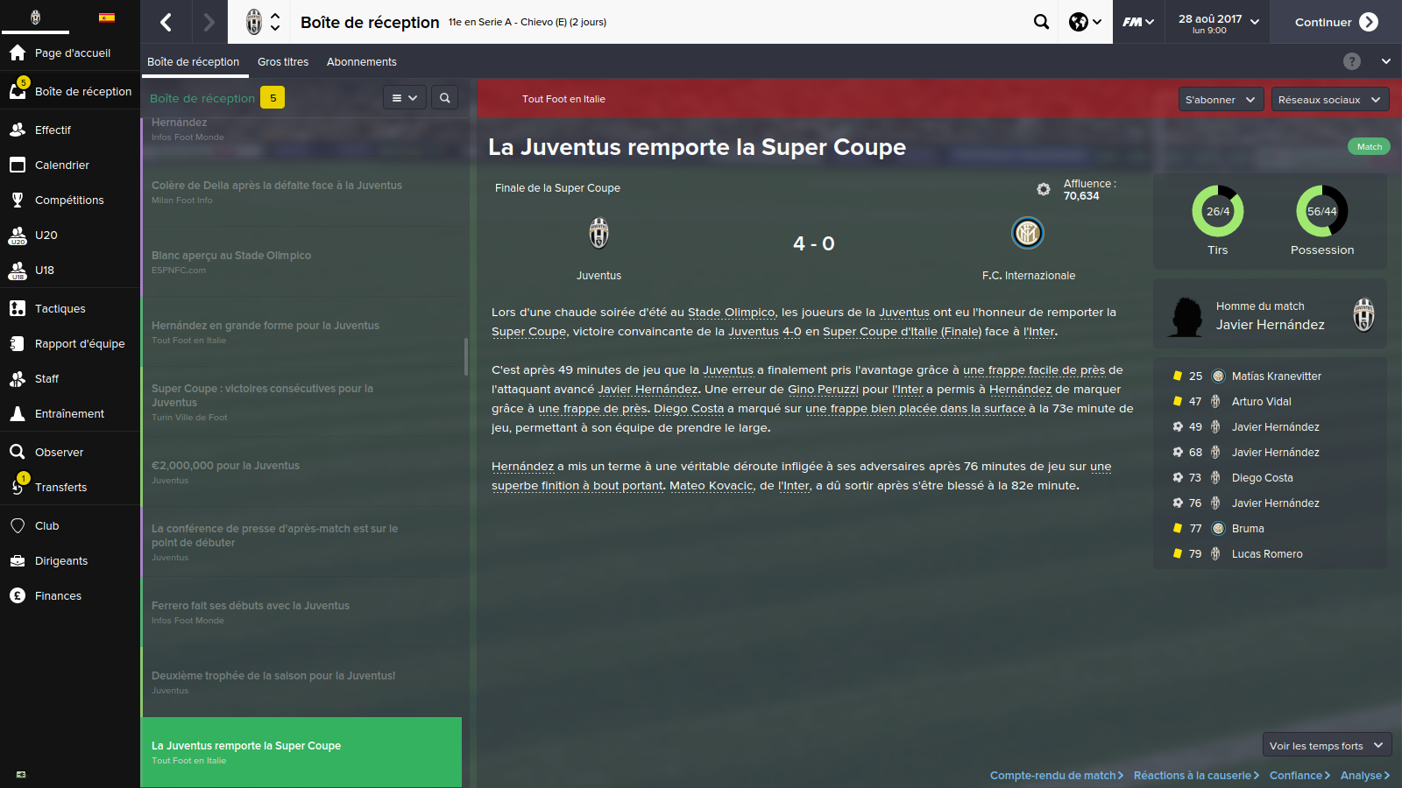Switch to the Gros titres tab
The height and width of the screenshot is (788, 1402).
[x=283, y=62]
